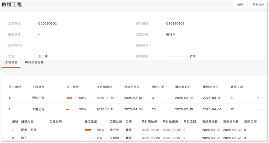Image resolution: width=269 pixels, height=143 pixels.
Task: Click the 案件進度 0% progress bar
Action: 177,56
